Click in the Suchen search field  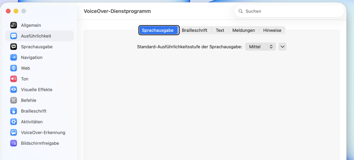pyautogui.click(x=289, y=11)
